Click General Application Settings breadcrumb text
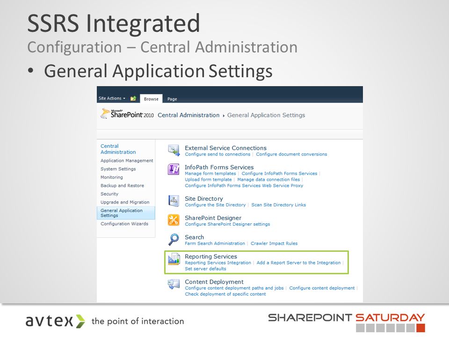This screenshot has width=449, height=337. [266, 115]
